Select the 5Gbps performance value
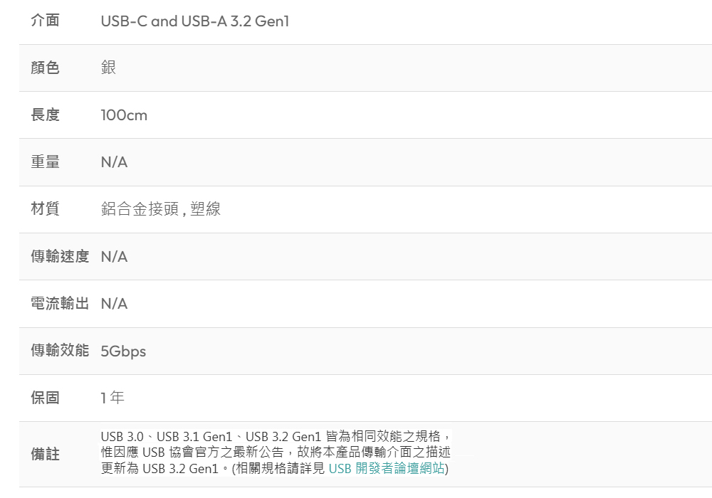Viewport: 712px width, 498px height. point(123,351)
